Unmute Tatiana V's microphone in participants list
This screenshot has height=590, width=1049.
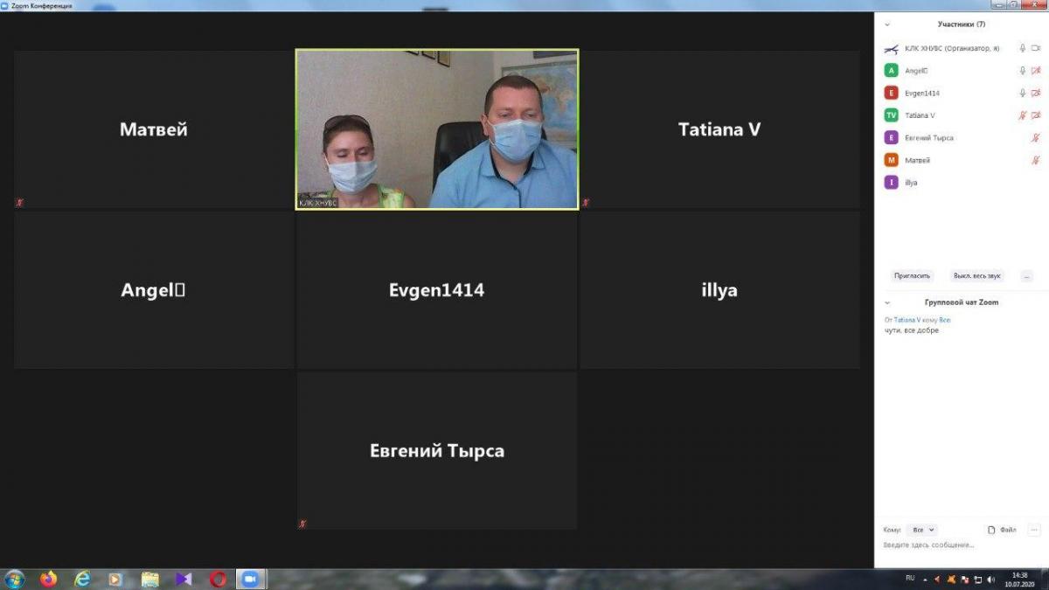1022,115
